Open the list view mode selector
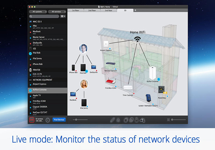215x150 pixels. (x=63, y=16)
